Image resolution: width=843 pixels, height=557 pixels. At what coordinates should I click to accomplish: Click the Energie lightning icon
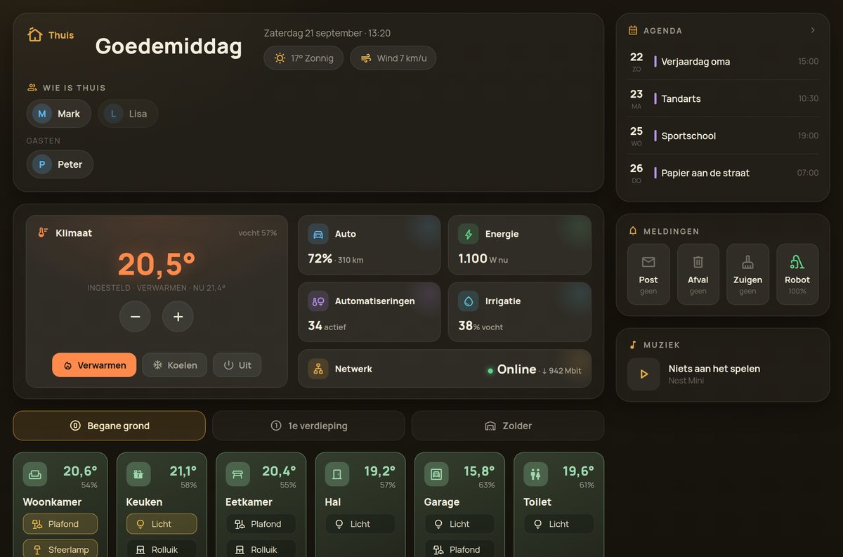469,234
